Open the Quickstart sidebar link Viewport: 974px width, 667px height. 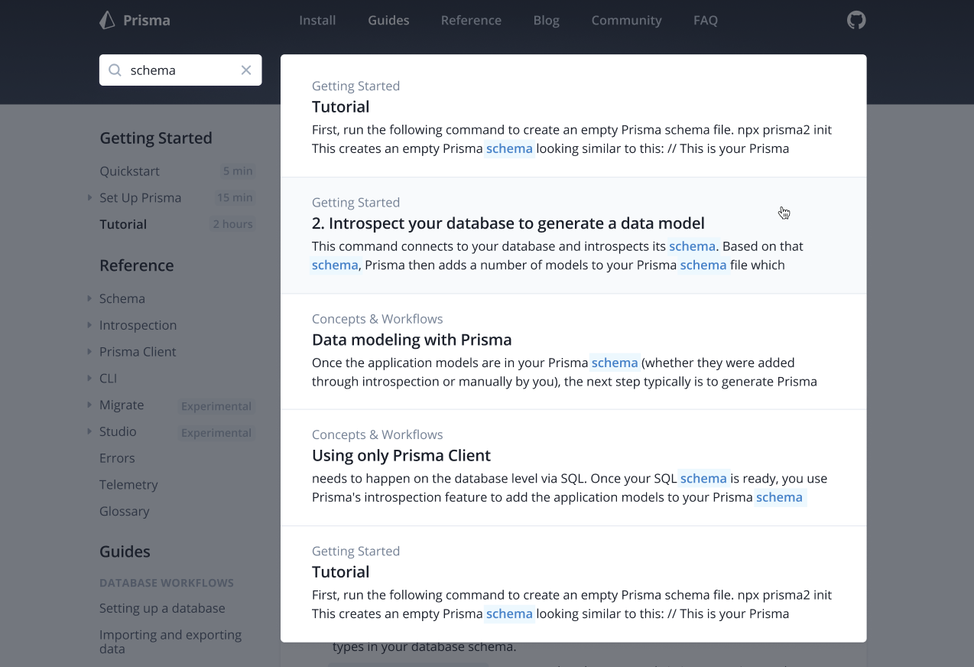coord(129,171)
